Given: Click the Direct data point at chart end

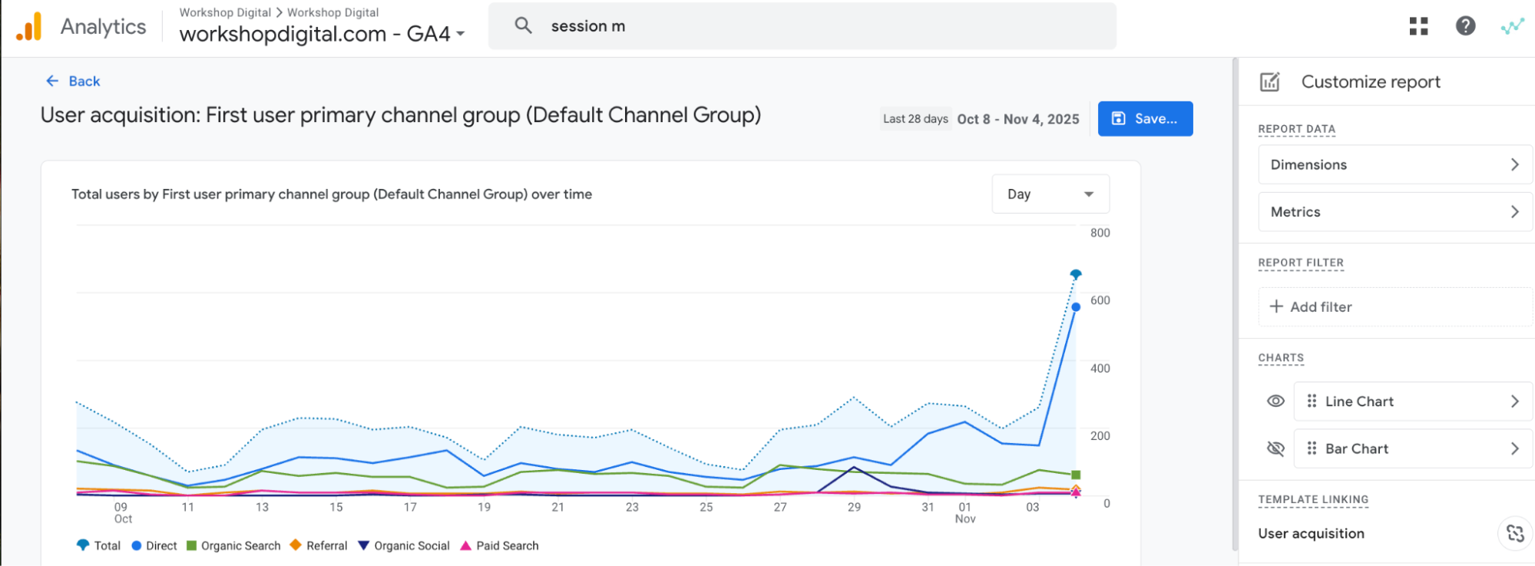Looking at the screenshot, I should pos(1076,306).
